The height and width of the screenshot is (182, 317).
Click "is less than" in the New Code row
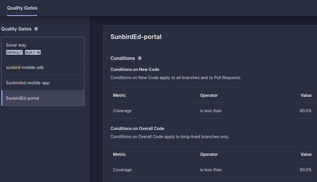pyautogui.click(x=211, y=111)
